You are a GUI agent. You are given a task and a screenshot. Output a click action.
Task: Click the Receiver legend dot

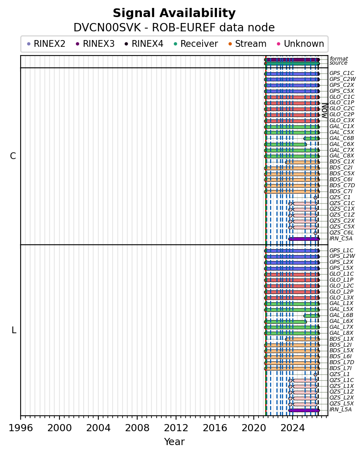point(175,44)
